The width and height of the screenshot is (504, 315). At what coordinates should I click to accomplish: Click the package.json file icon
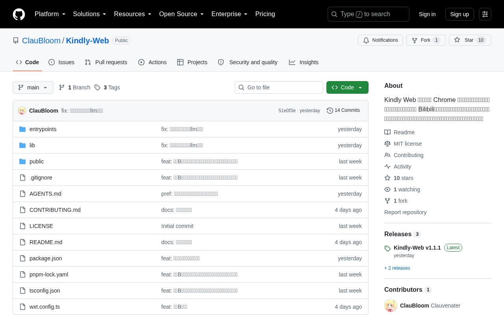(x=22, y=258)
